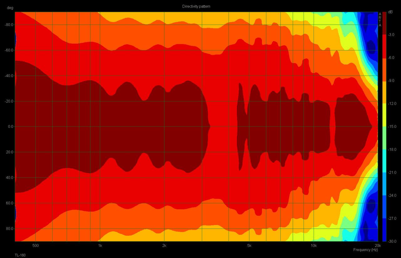Image resolution: width=401 pixels, height=258 pixels.
Task: Click the 500 Hz tick label
Action: coord(35,245)
